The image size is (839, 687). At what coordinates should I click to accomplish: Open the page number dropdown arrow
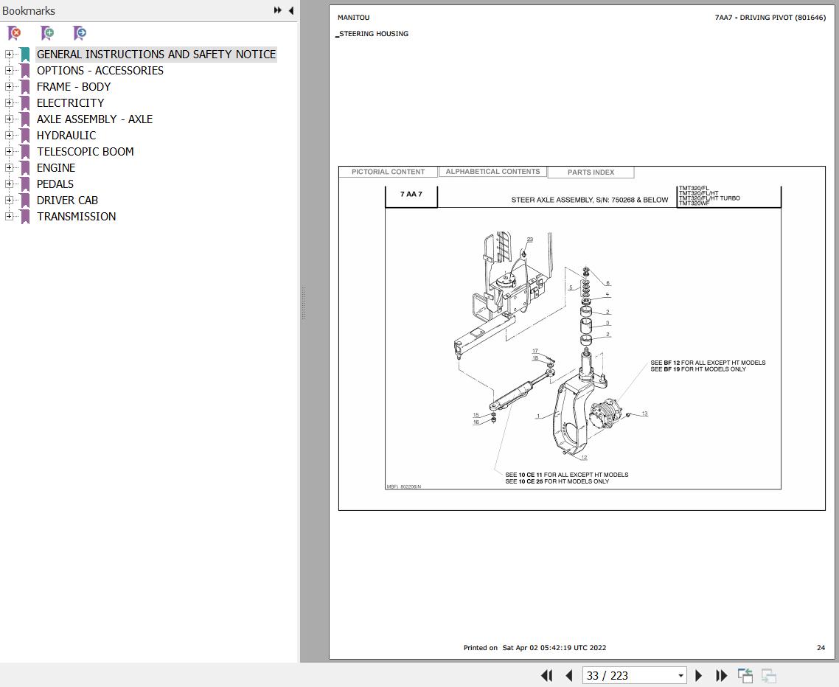(x=680, y=675)
